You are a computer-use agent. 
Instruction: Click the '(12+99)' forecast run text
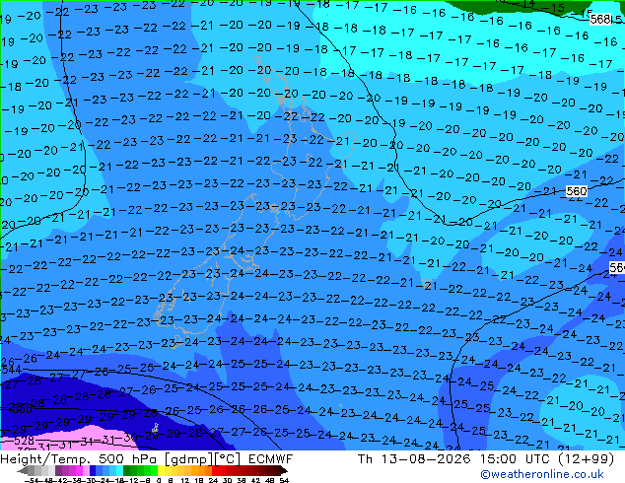click(586, 459)
